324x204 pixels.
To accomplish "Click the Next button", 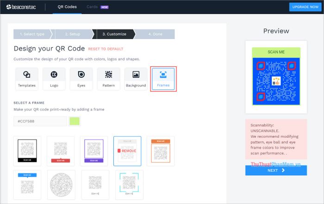I will coord(276,171).
